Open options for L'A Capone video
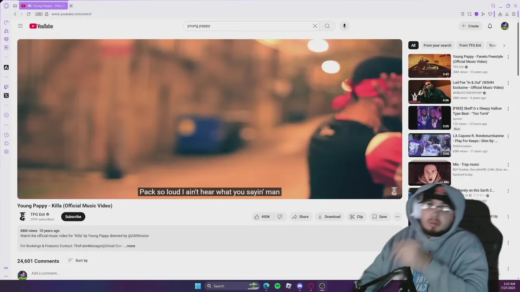 [508, 136]
